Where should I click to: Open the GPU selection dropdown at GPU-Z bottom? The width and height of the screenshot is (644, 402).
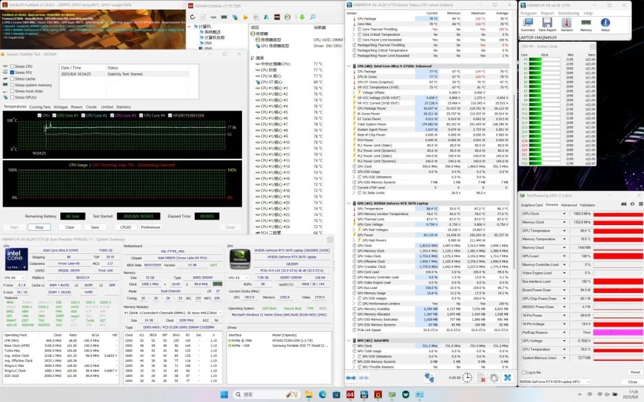(x=555, y=382)
